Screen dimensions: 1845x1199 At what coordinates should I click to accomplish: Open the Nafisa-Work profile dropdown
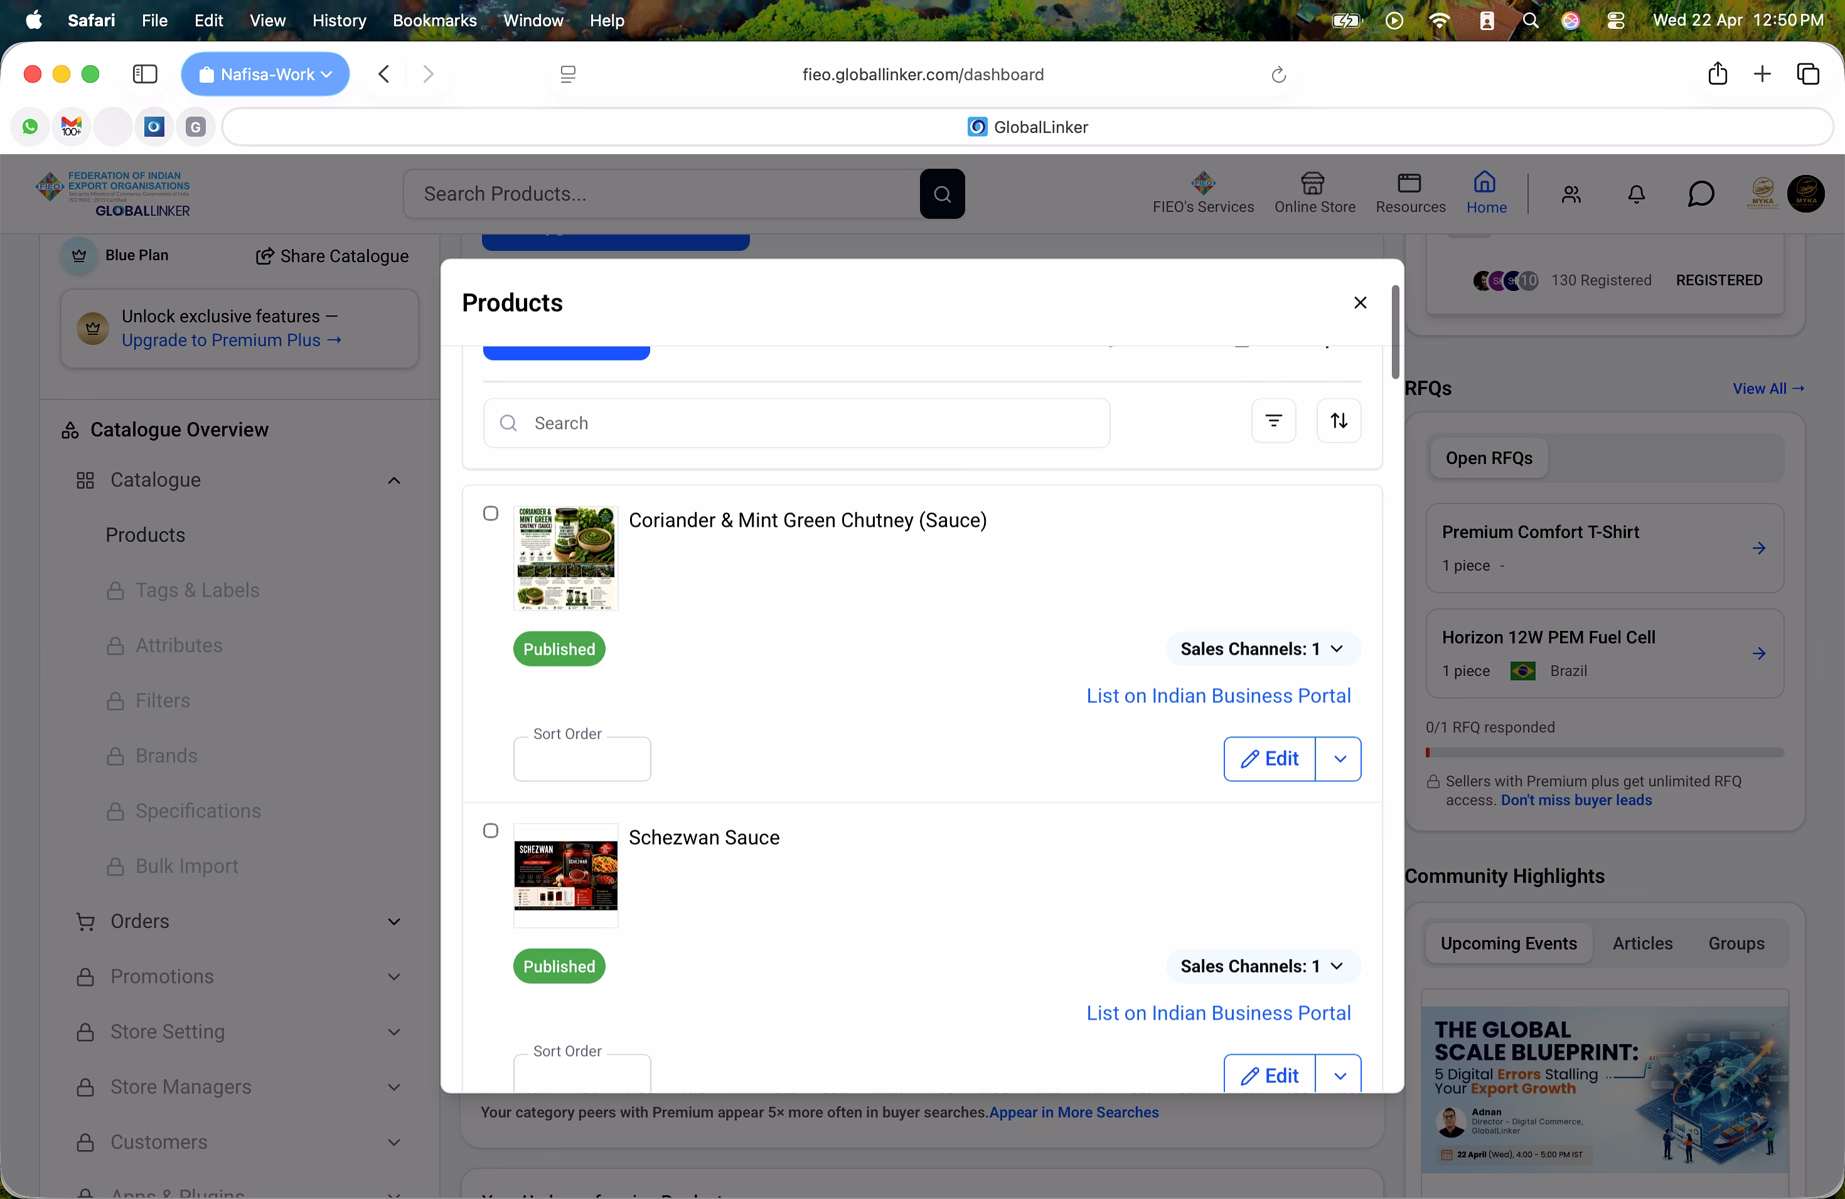[x=265, y=75]
